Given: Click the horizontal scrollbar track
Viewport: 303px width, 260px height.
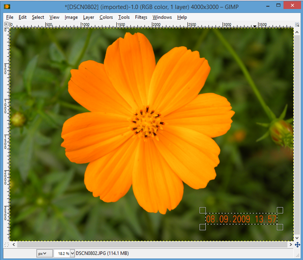Looking at the screenshot, I should coord(152,245).
